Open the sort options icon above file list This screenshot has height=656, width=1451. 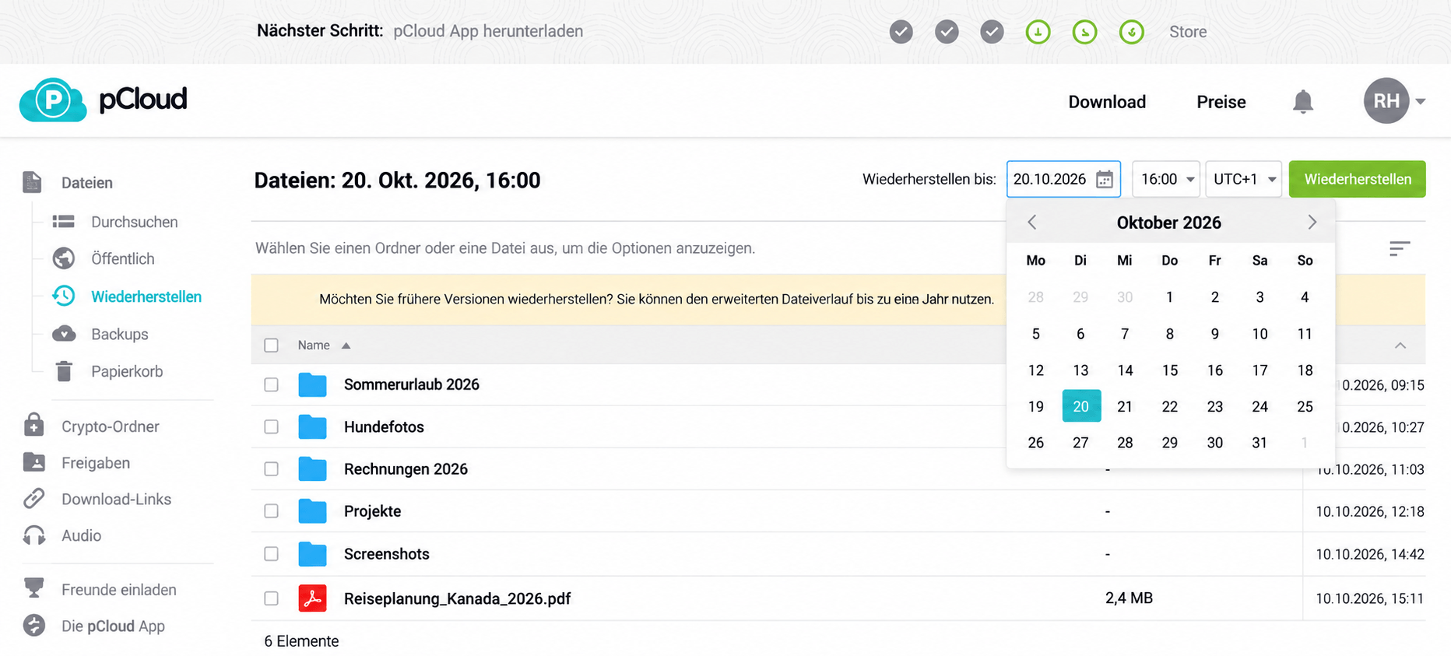pyautogui.click(x=1399, y=248)
